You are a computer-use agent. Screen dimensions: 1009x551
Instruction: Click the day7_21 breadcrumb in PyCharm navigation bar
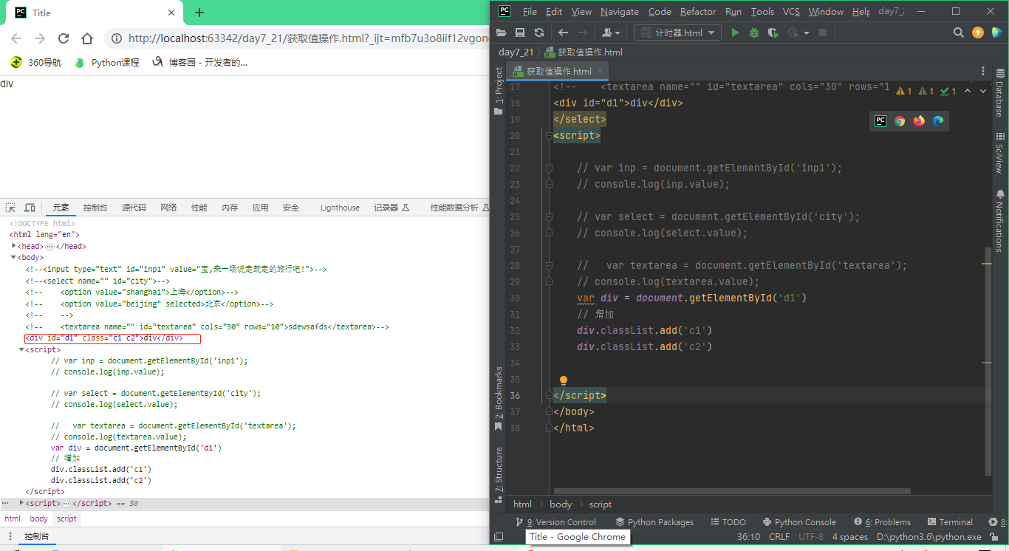pos(516,52)
